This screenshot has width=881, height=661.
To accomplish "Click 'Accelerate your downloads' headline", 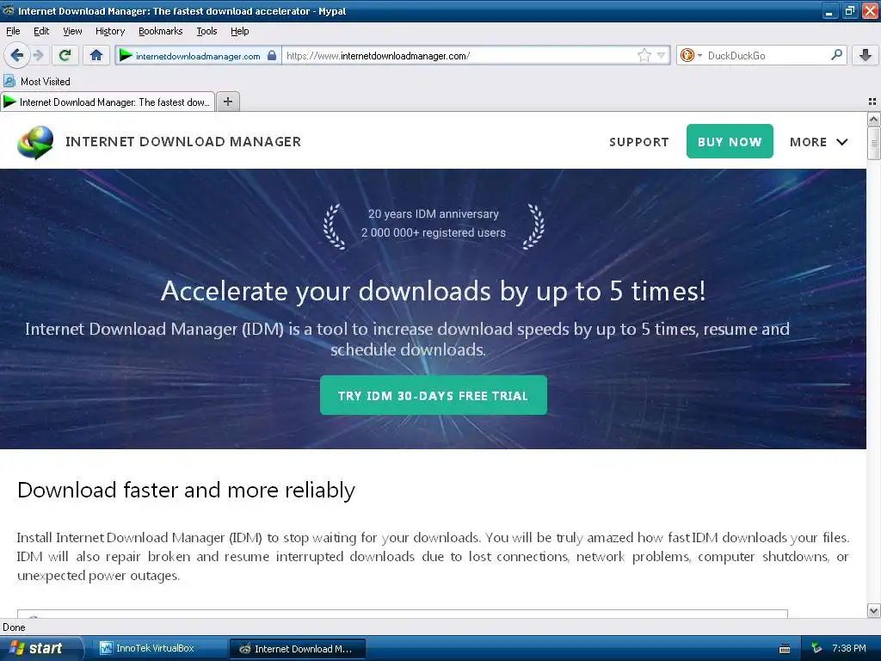I will click(x=434, y=291).
